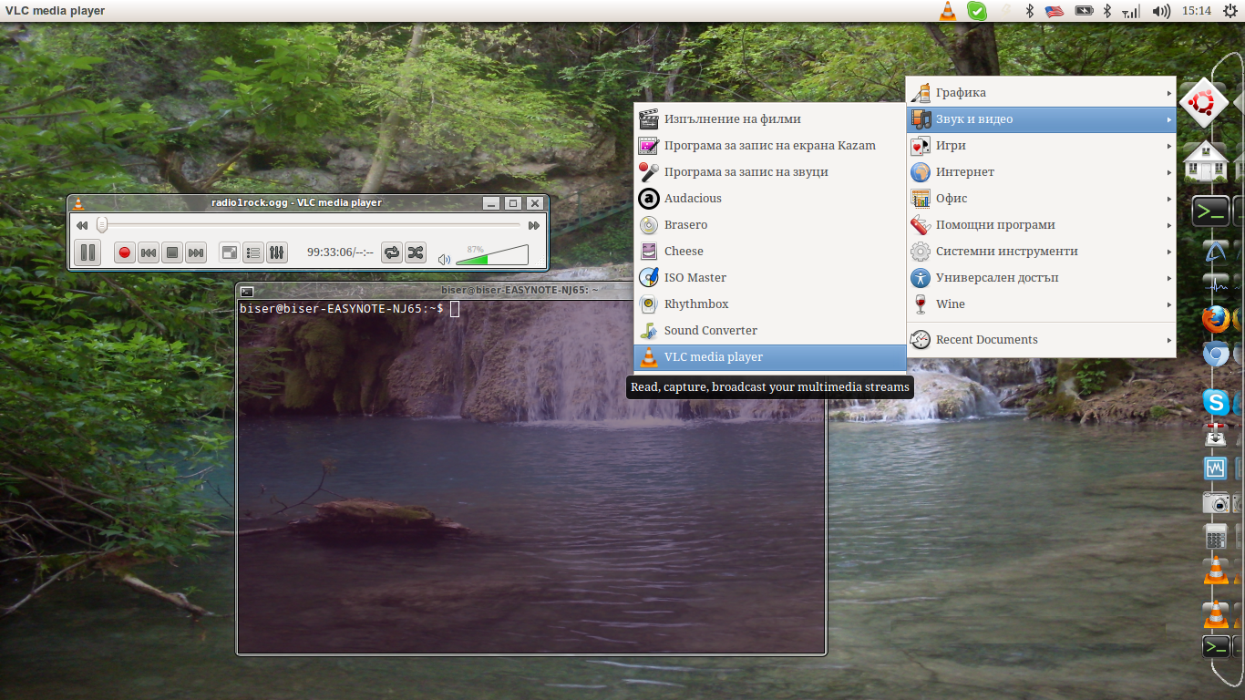
Task: Open Skype from the dock
Action: 1215,401
